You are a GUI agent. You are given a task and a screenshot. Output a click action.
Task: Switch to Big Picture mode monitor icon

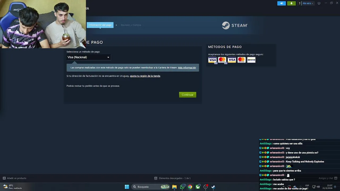click(319, 3)
